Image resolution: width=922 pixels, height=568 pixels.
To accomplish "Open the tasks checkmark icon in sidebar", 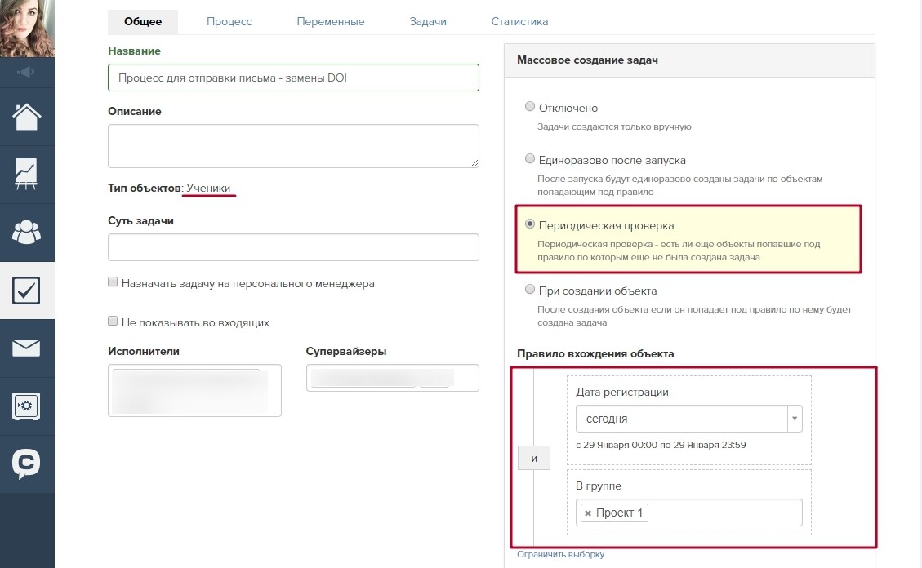I will coord(26,291).
